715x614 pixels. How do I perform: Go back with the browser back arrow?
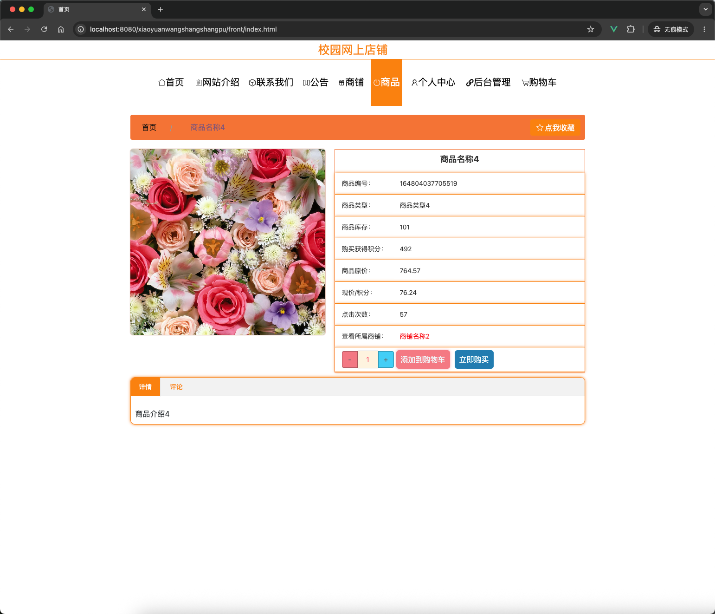[x=11, y=29]
